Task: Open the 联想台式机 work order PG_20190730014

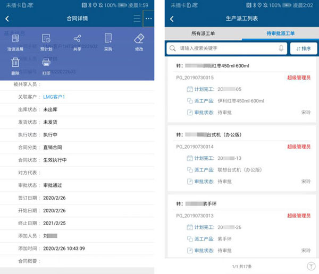Action: point(242,157)
